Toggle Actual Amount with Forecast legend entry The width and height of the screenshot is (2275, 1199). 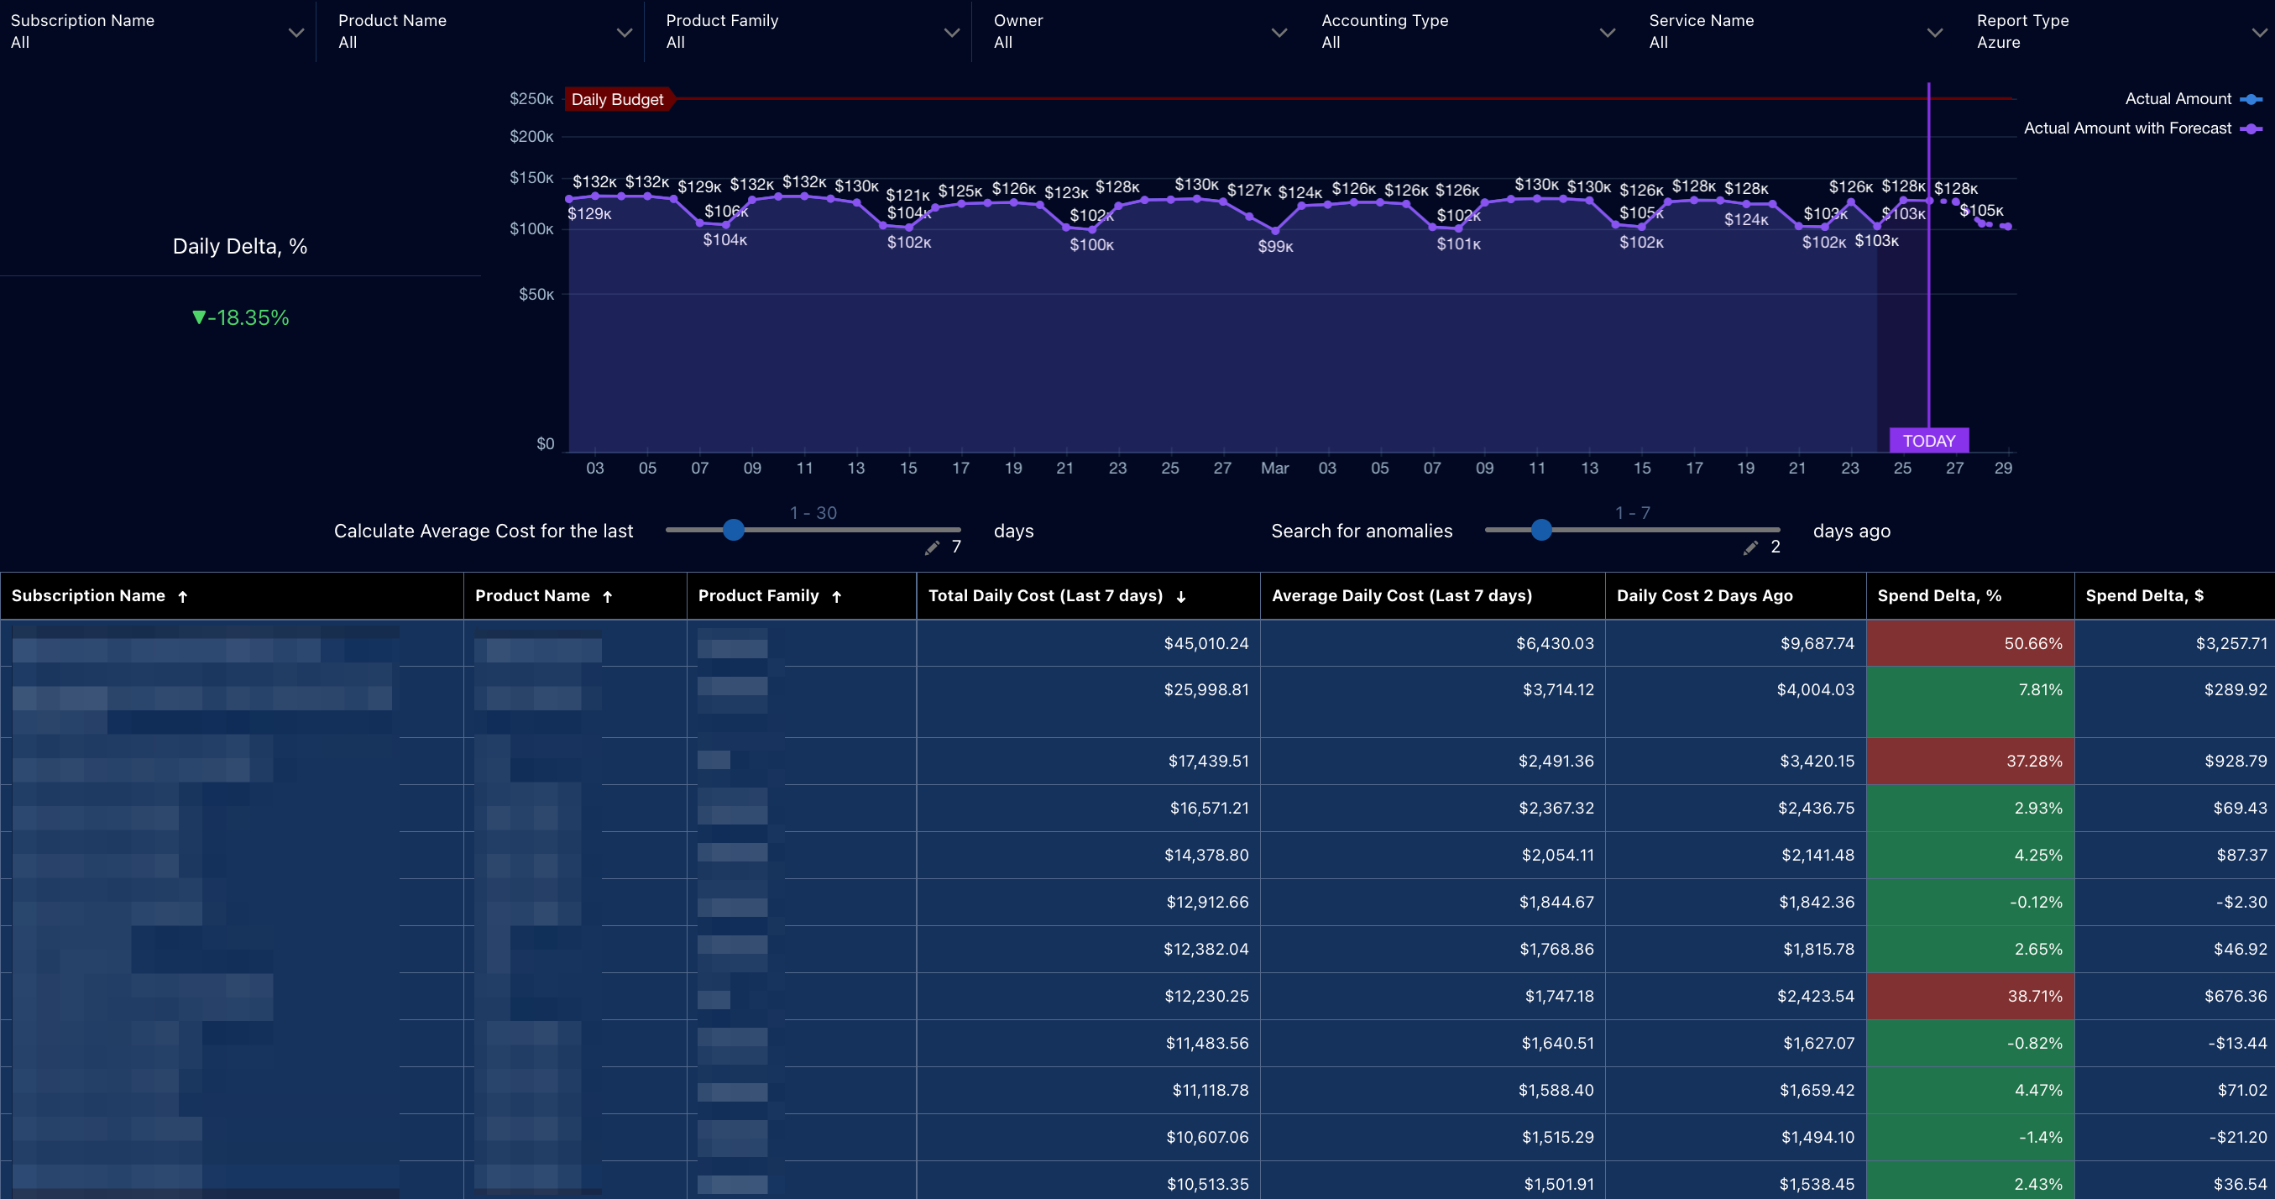click(2142, 128)
